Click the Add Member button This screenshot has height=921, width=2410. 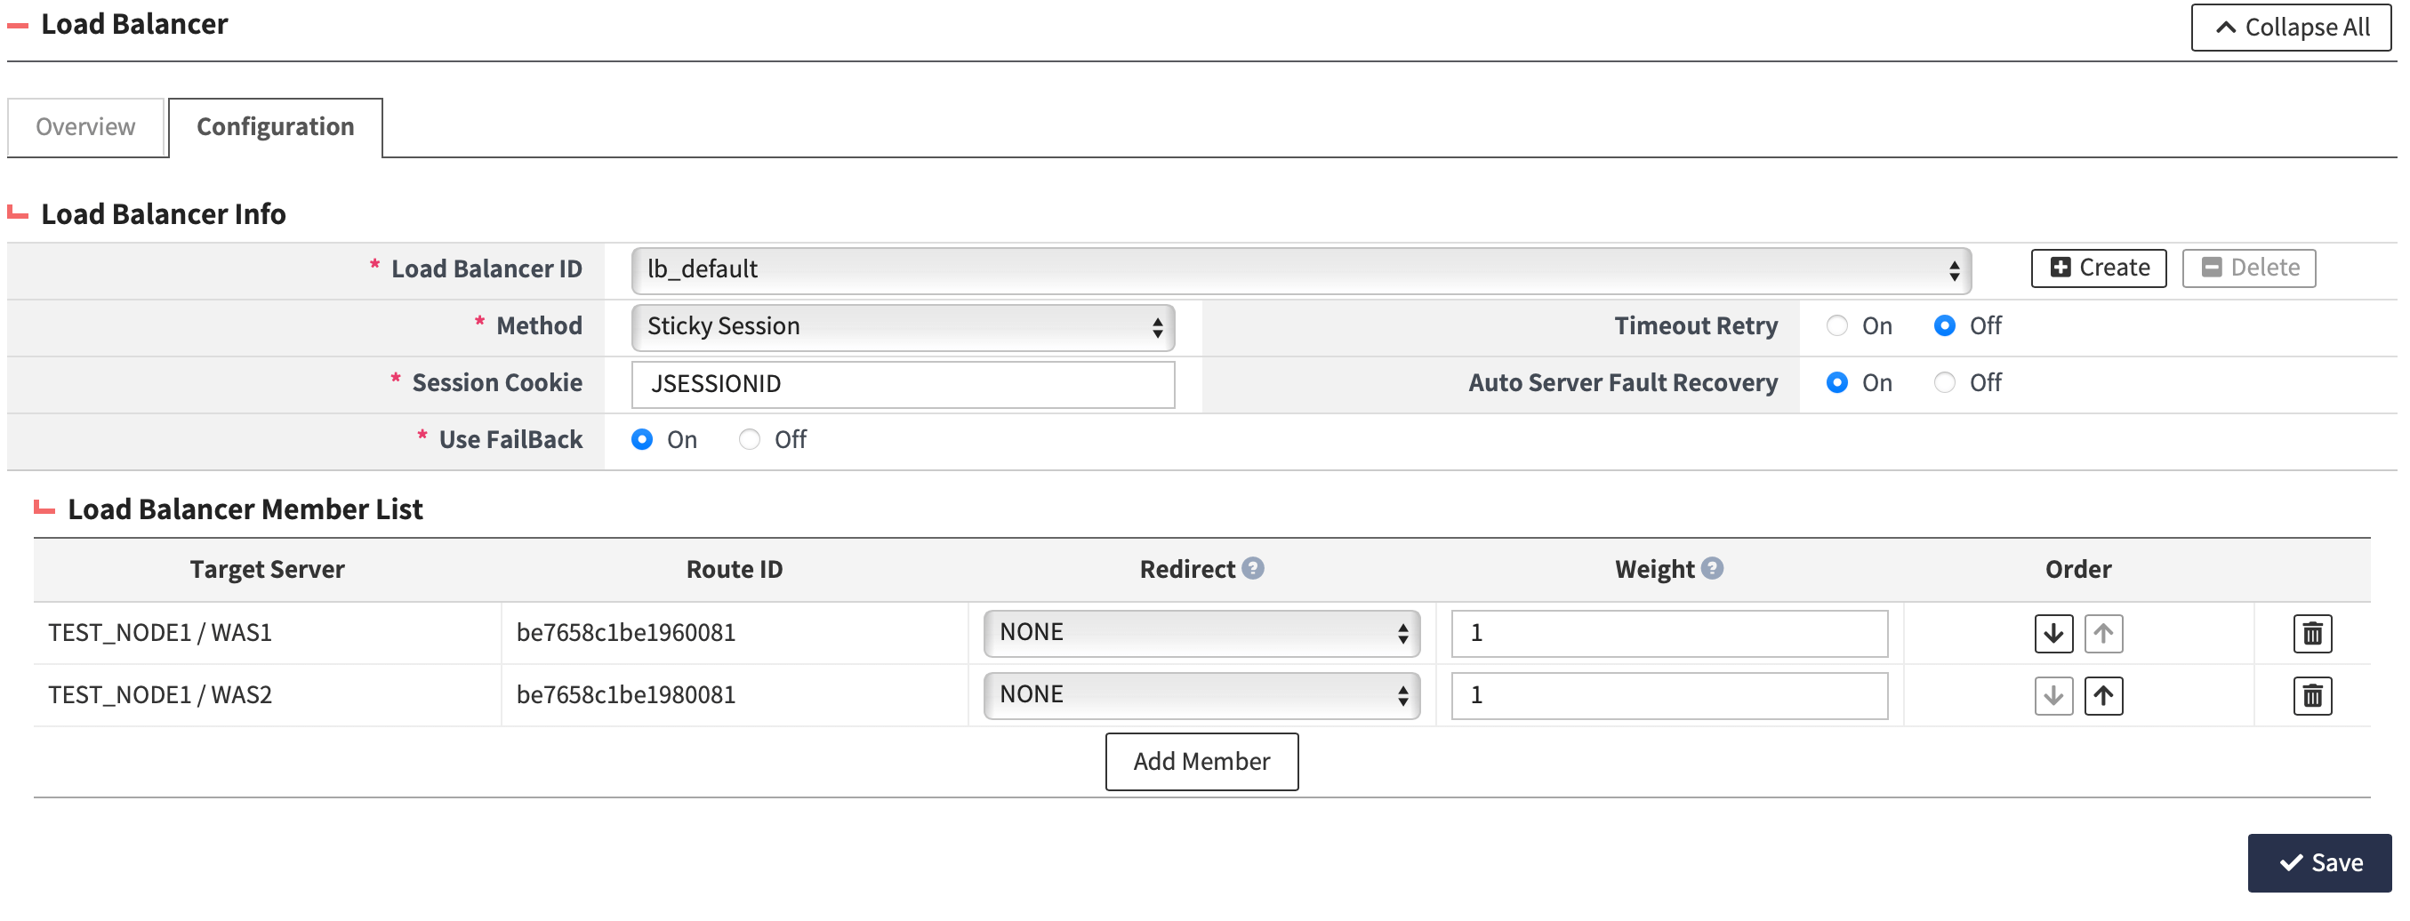(1201, 761)
